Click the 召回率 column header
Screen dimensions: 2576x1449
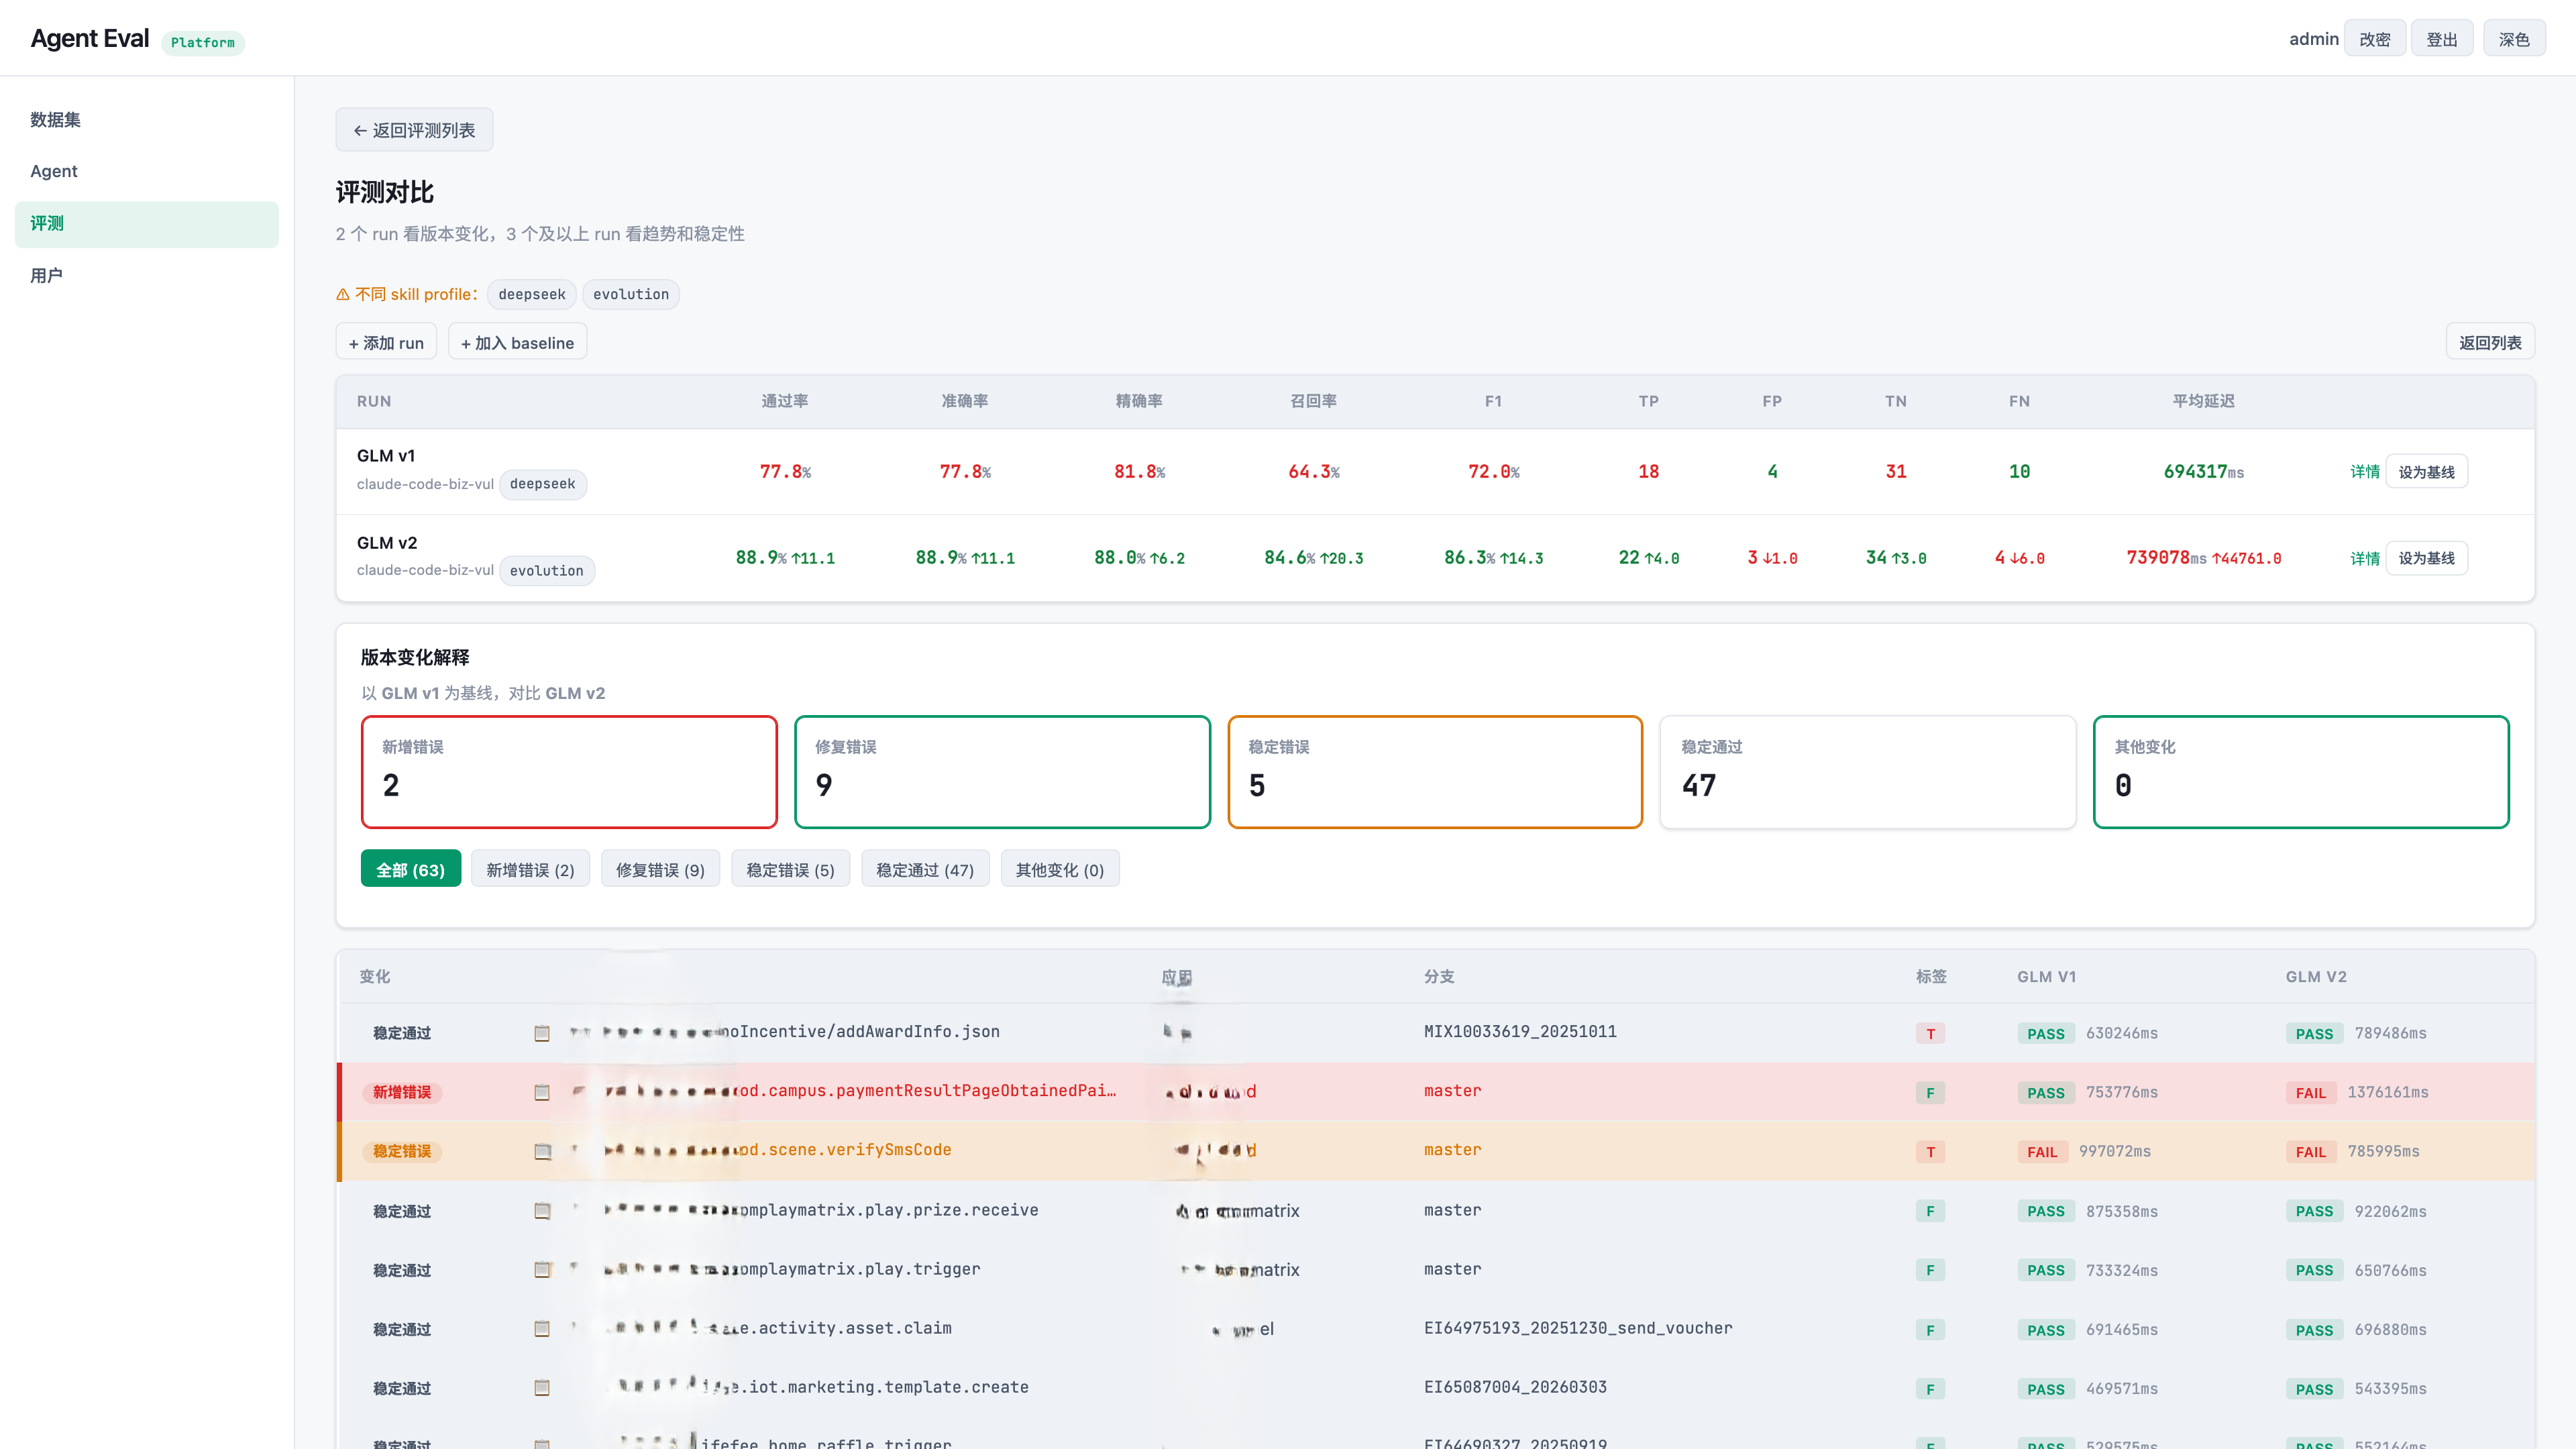pyautogui.click(x=1313, y=401)
